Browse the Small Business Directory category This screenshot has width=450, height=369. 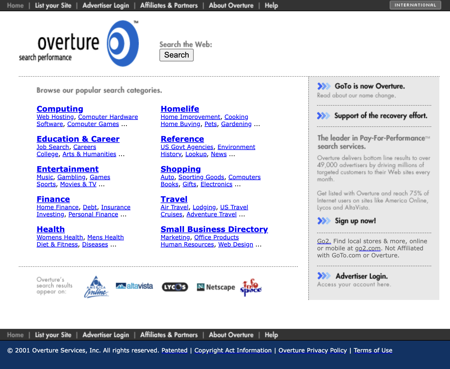pos(214,229)
